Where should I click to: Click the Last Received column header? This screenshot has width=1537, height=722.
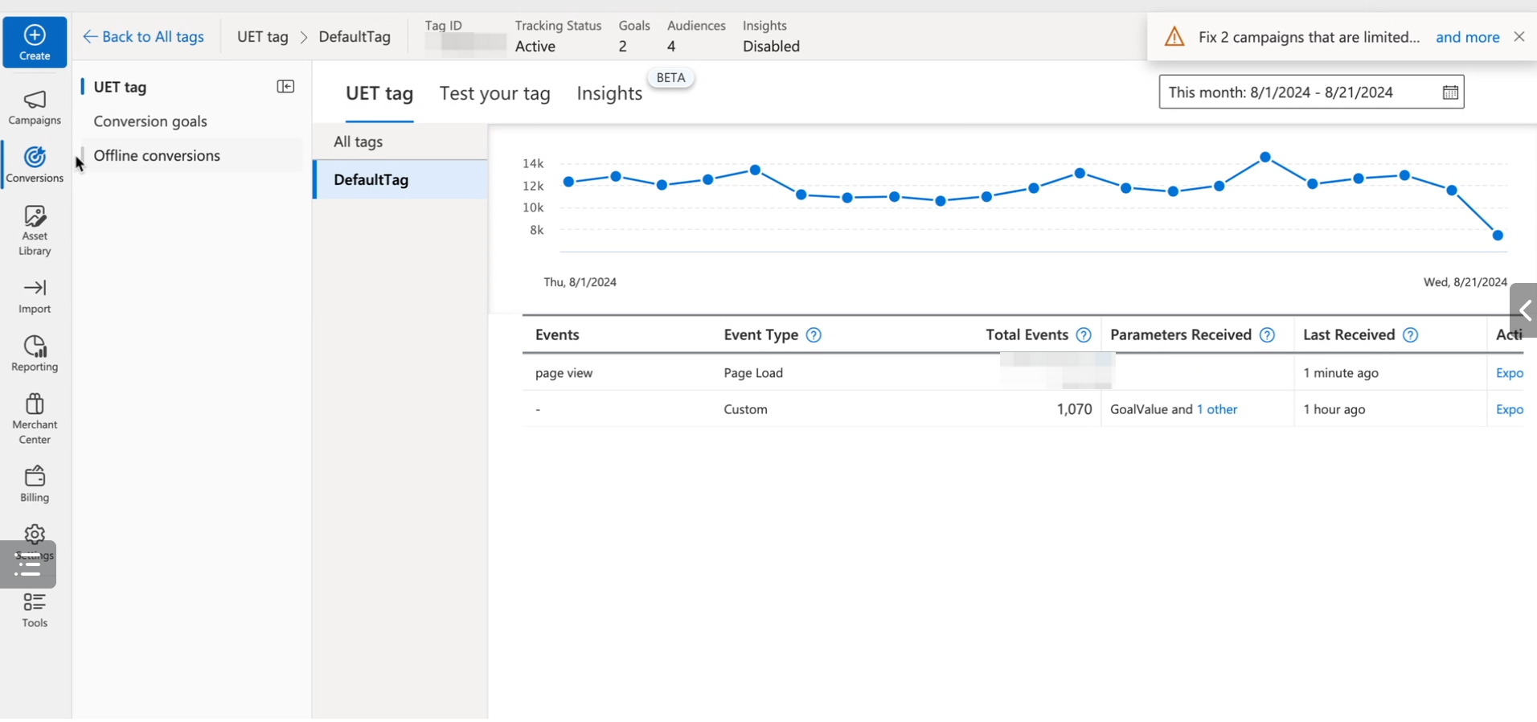1349,335
